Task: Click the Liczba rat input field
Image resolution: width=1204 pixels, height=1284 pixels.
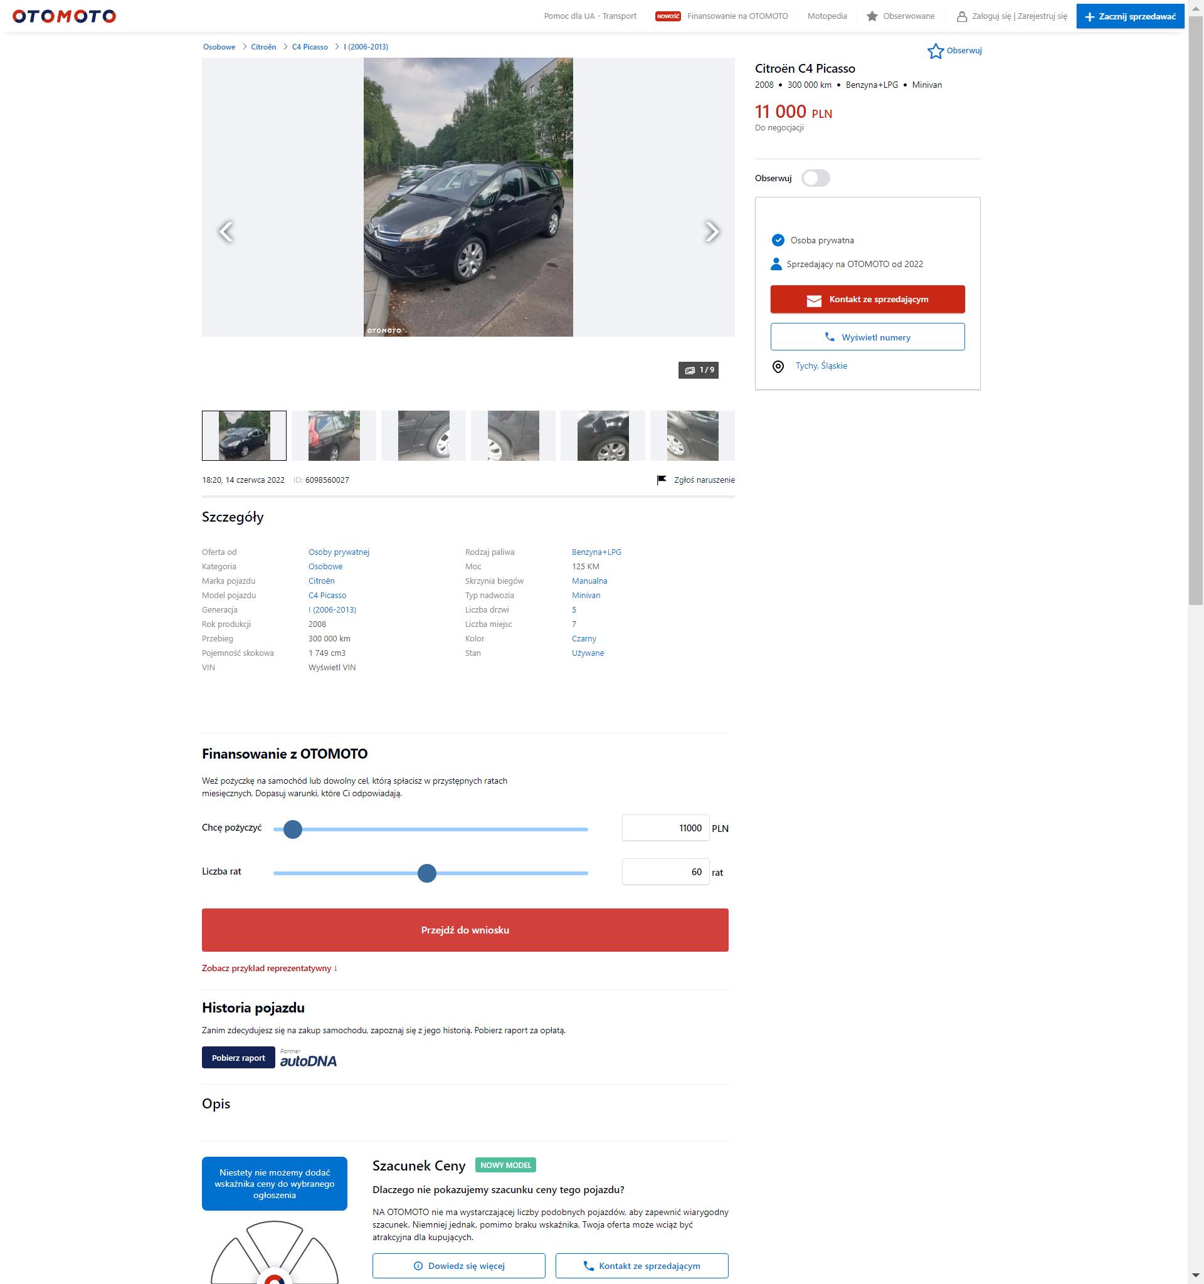Action: click(x=665, y=872)
